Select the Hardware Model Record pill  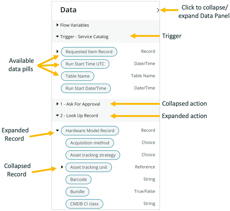pos(90,131)
